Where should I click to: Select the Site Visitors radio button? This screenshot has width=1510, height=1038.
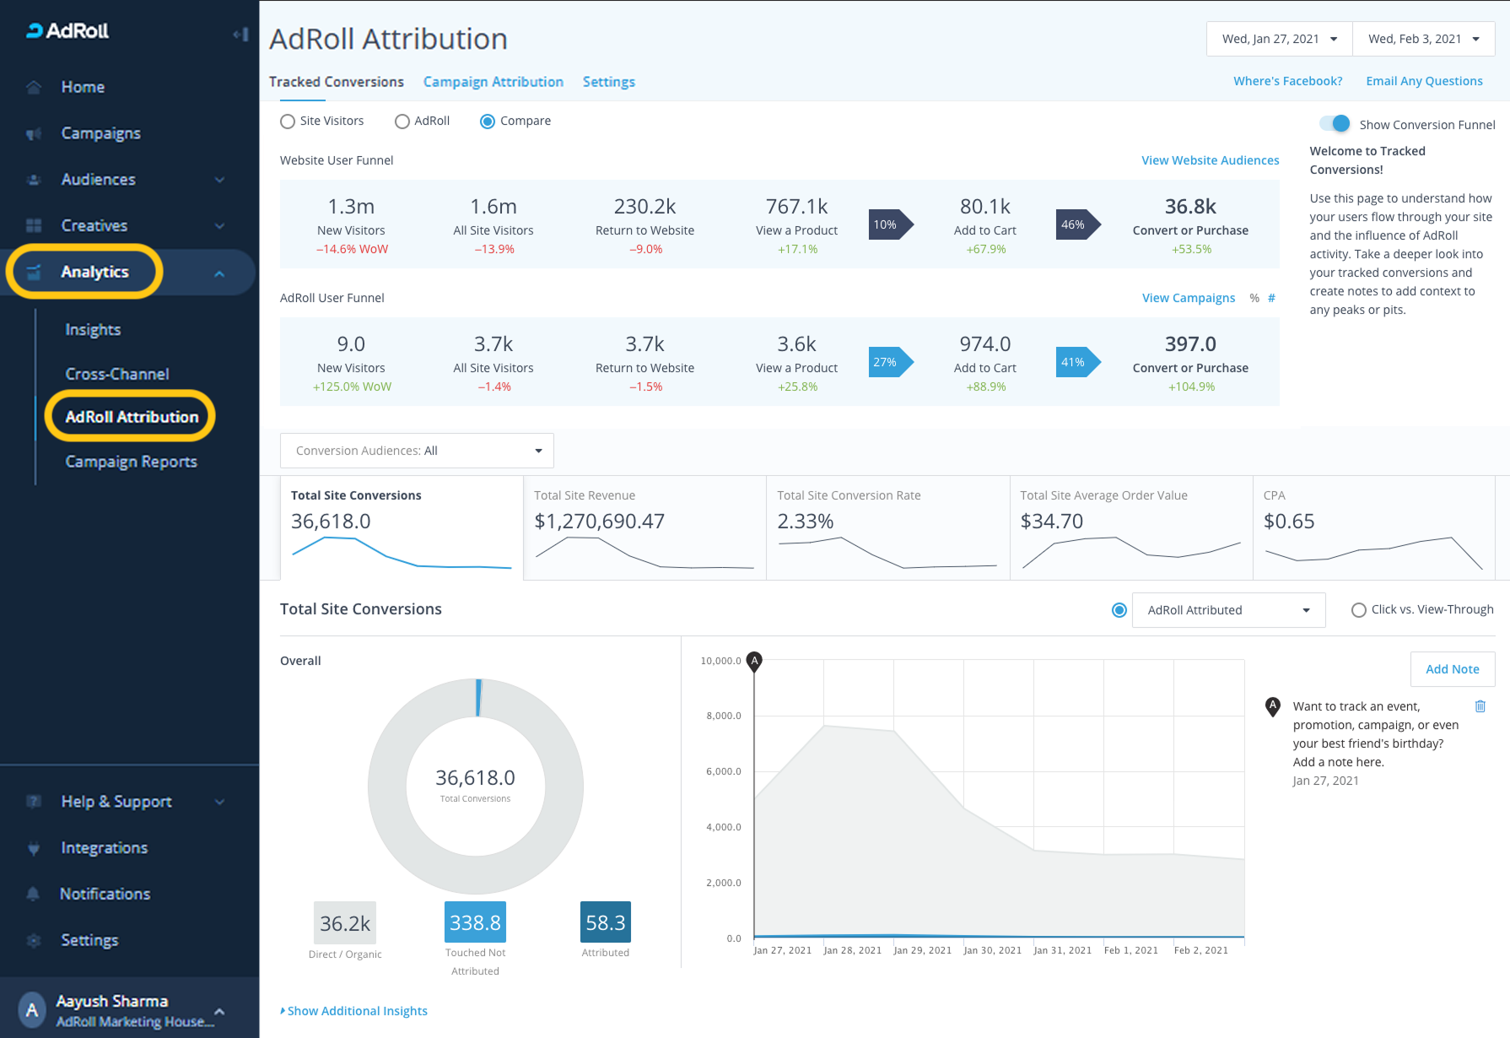click(x=288, y=122)
